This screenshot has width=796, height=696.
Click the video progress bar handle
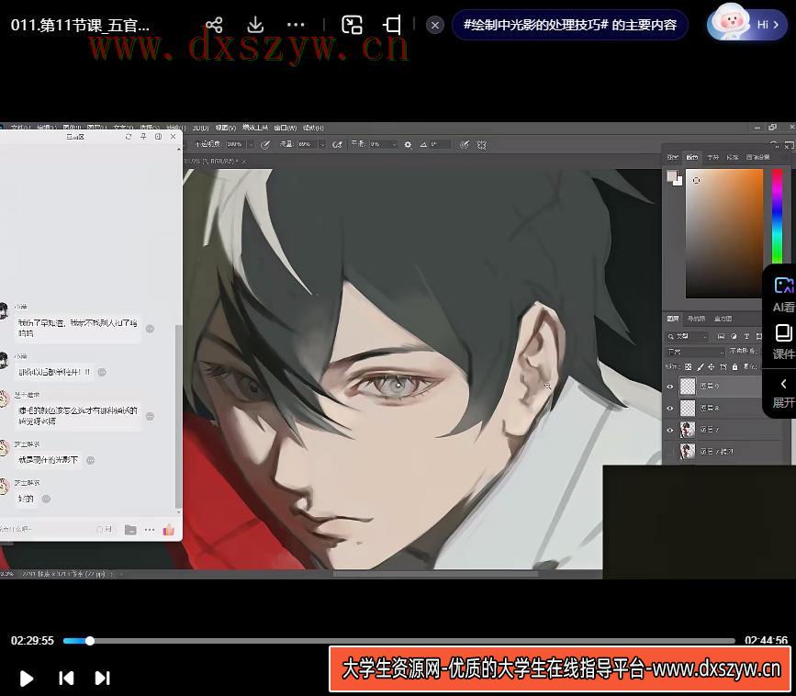coord(90,641)
